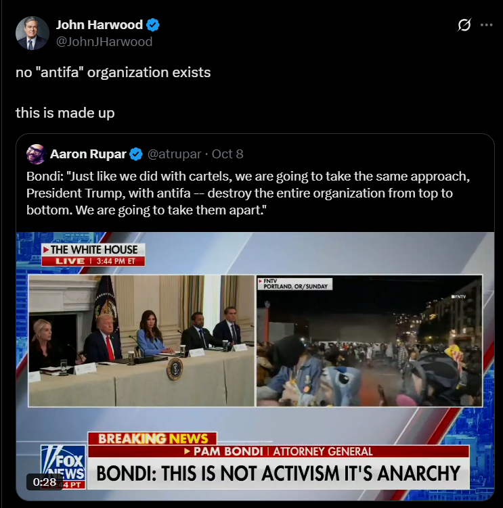Click the quoted Bondi tweet text

(248, 193)
